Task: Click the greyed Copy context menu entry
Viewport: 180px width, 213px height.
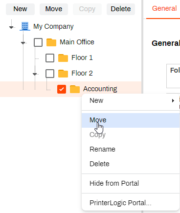Action: tap(131, 135)
